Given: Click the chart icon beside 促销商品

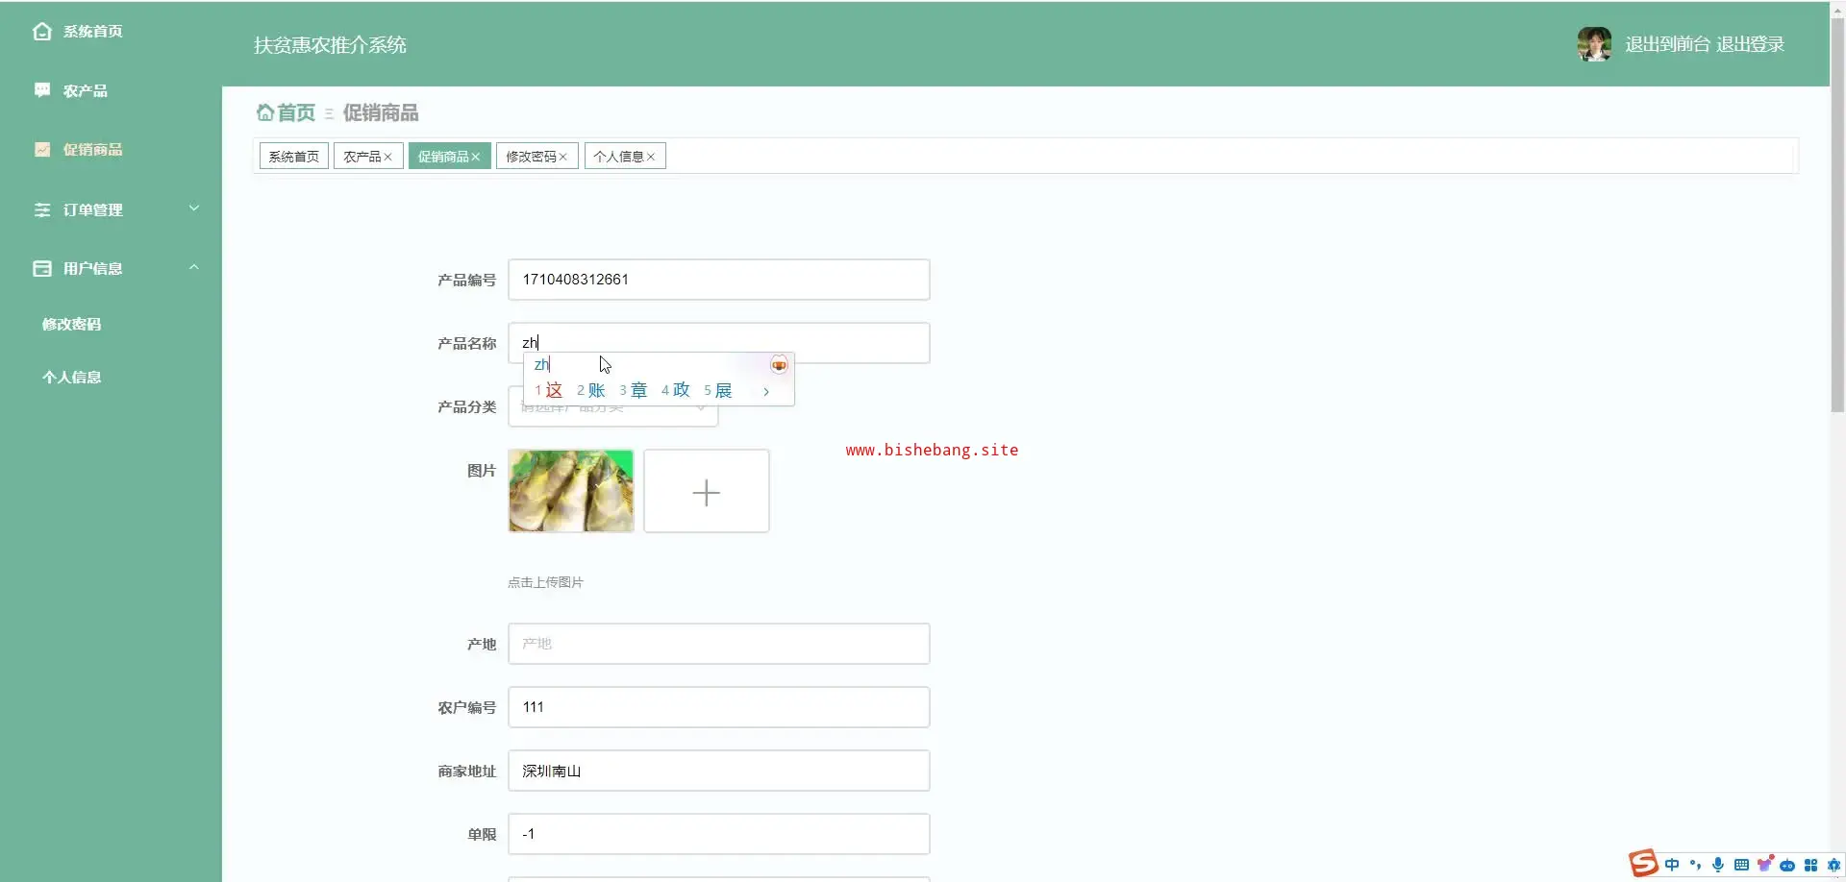Looking at the screenshot, I should [x=42, y=150].
